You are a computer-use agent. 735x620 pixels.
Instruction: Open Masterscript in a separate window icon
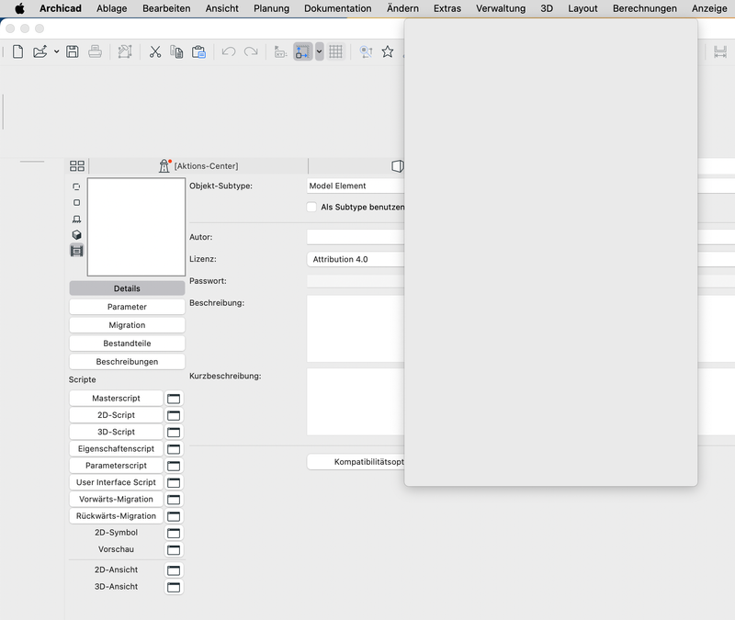(x=174, y=399)
